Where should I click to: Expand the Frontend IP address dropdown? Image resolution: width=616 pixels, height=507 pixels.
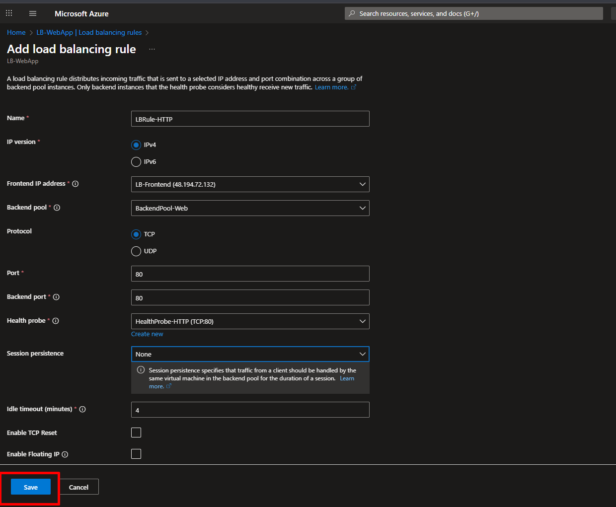[250, 184]
